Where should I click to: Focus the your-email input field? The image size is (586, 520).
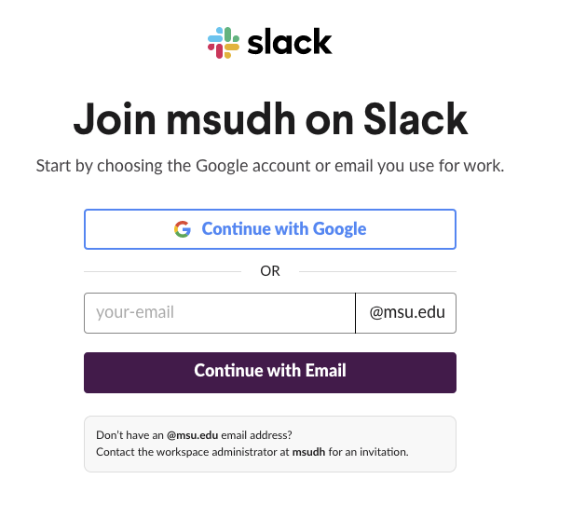(x=220, y=313)
